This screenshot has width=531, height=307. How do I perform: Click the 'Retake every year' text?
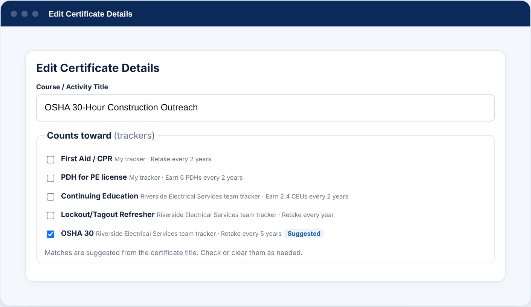coord(308,215)
